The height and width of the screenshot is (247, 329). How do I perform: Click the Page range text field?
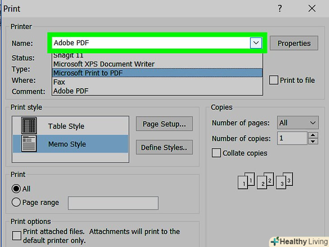113,203
